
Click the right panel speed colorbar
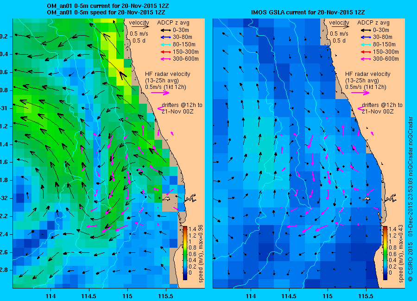(x=385, y=253)
